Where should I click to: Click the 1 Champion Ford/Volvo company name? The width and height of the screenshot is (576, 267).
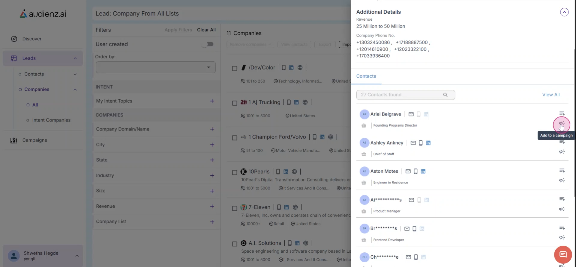pyautogui.click(x=277, y=137)
